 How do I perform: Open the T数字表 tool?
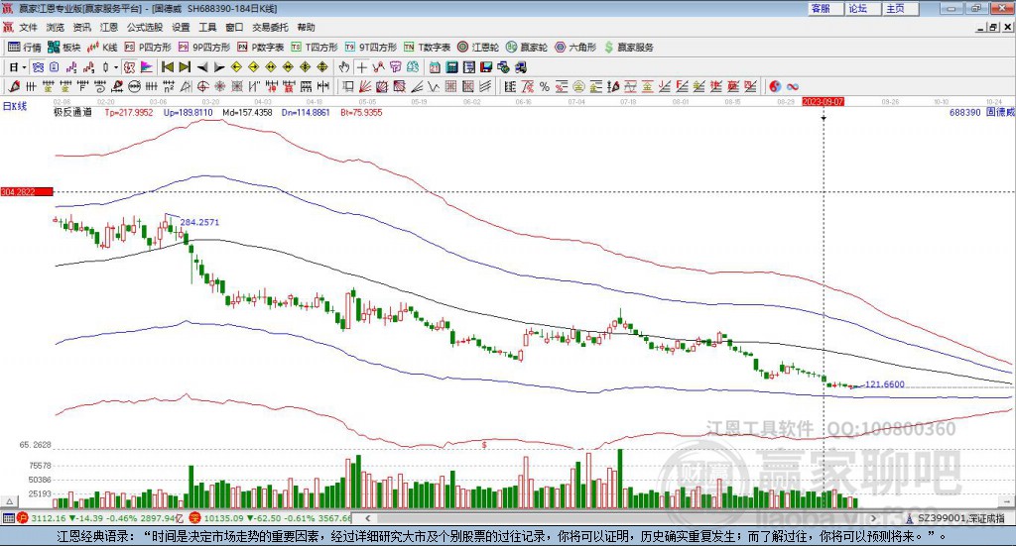[x=427, y=48]
